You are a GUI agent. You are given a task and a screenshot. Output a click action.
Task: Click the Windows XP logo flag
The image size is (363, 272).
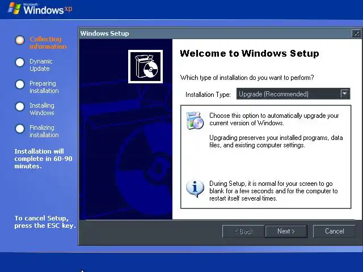point(14,8)
